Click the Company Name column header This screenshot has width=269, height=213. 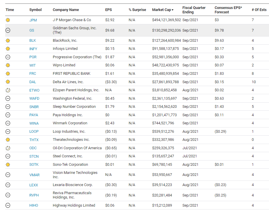(66, 10)
